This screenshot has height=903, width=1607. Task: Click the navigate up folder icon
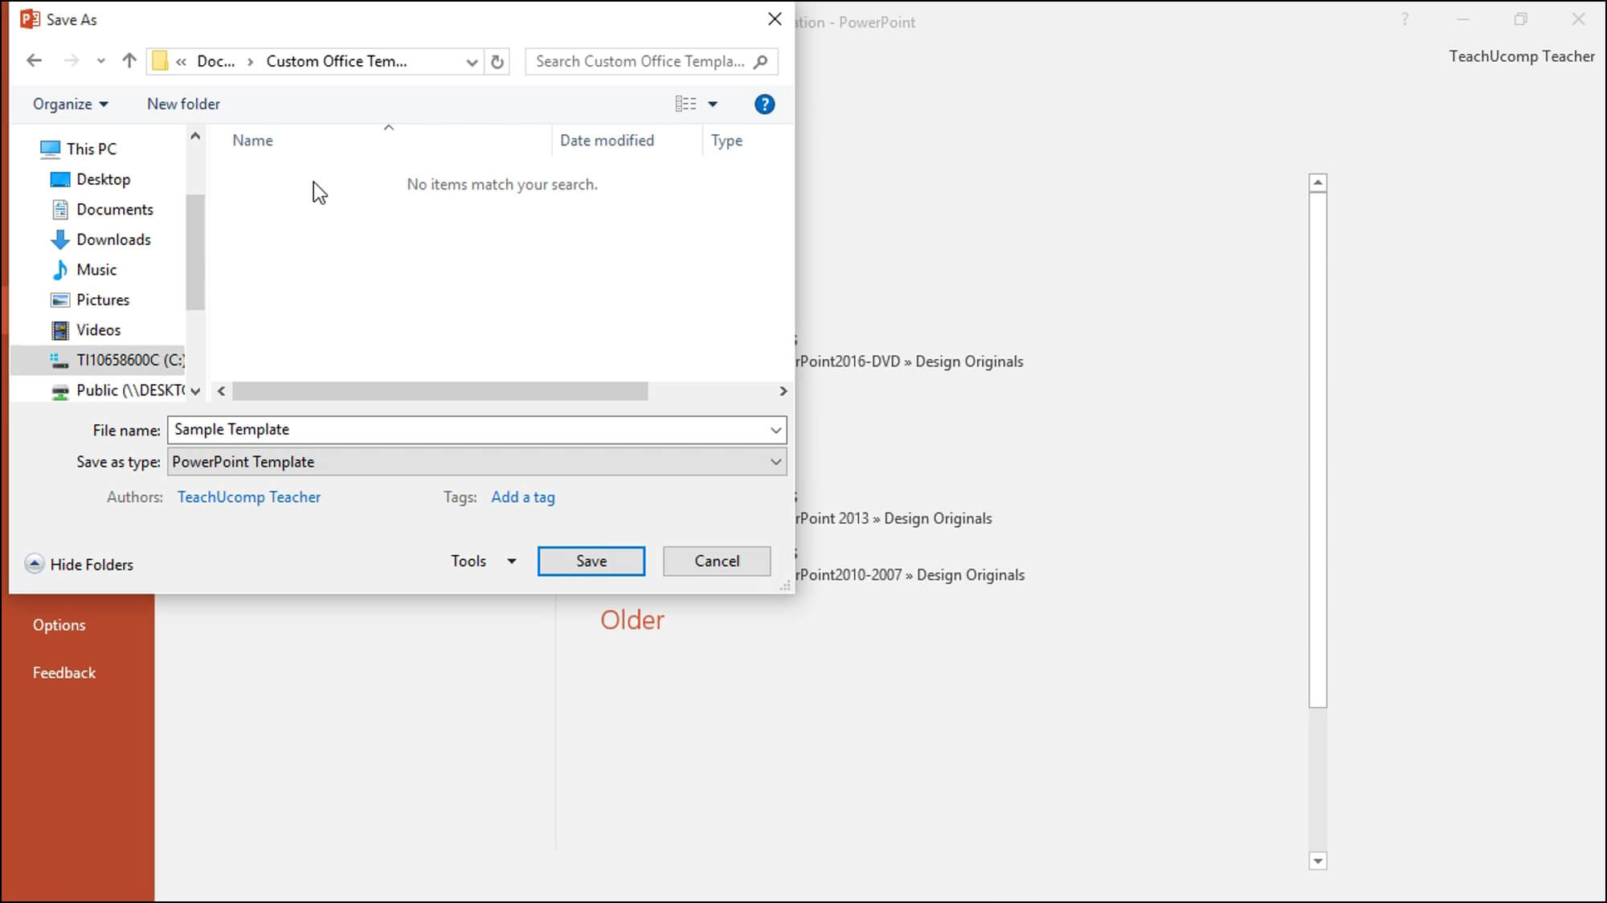(129, 61)
